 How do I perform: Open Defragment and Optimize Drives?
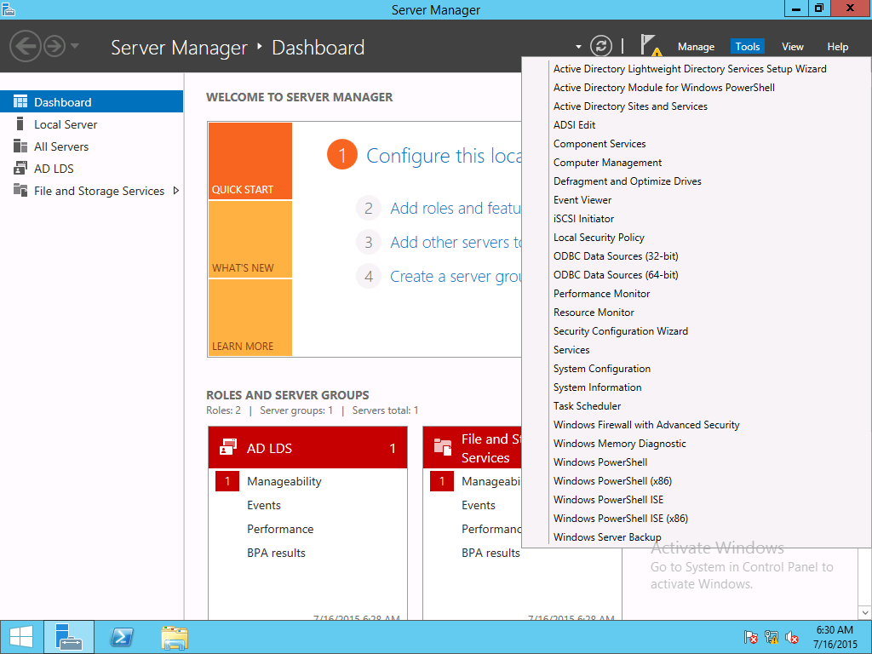click(x=628, y=181)
